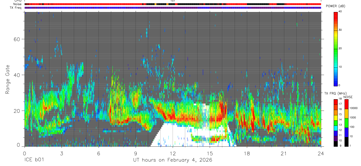Click the "15" tick on the UT hours axis
Image resolution: width=361 pixels, height=166 pixels.
[x=210, y=153]
